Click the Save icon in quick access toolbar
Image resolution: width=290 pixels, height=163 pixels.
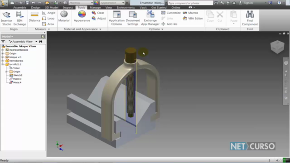tap(27, 3)
